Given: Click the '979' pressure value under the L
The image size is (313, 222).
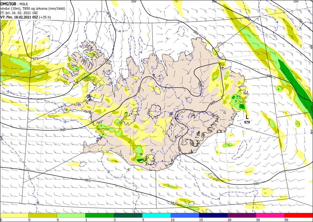Looking at the screenshot, I should coord(247,122).
